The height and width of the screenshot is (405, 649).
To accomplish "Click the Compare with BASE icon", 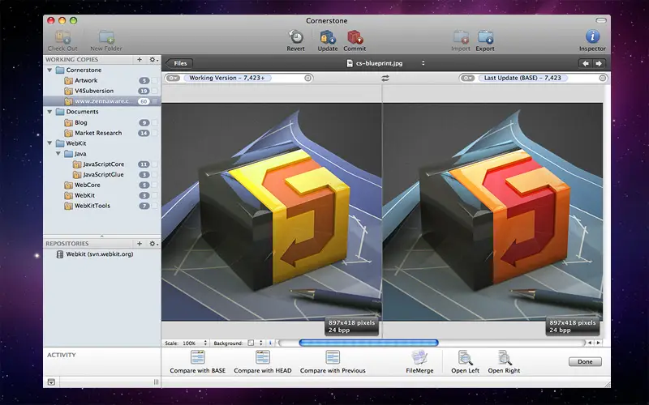I will (x=198, y=357).
